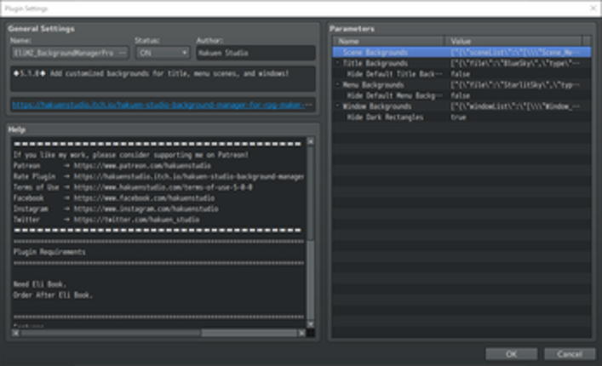602x366 pixels.
Task: Click the OK button
Action: pyautogui.click(x=511, y=354)
